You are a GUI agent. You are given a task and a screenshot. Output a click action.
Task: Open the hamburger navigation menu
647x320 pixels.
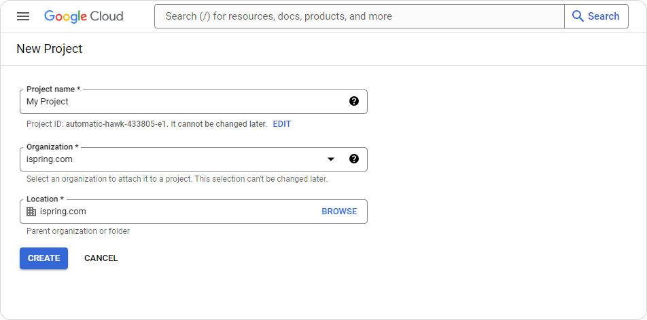(x=23, y=16)
